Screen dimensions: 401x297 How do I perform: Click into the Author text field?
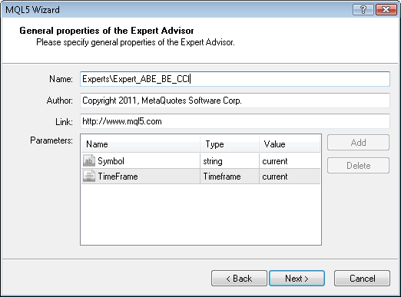click(x=235, y=101)
